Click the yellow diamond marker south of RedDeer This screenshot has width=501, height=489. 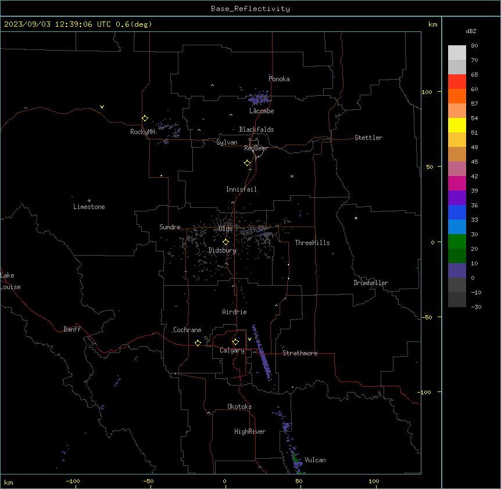247,163
